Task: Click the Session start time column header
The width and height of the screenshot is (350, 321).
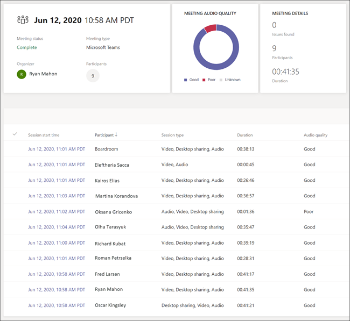Action: 44,135
